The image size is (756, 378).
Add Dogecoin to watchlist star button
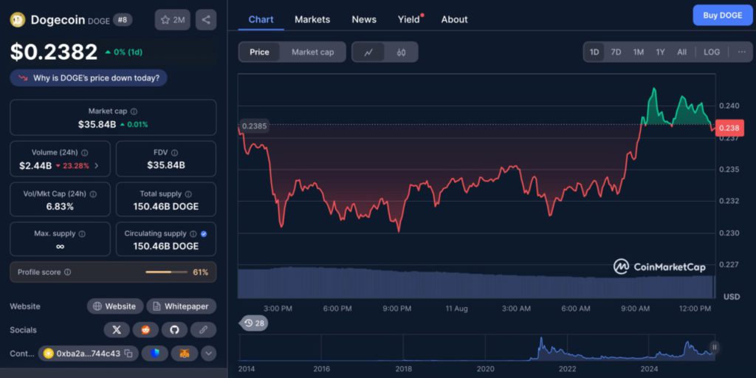(x=173, y=20)
